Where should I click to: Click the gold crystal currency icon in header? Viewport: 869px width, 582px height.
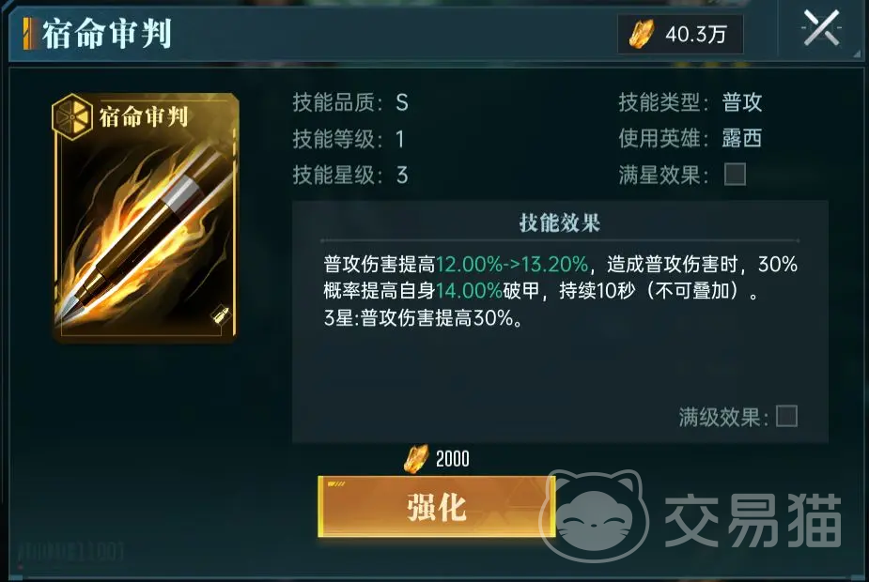click(642, 34)
